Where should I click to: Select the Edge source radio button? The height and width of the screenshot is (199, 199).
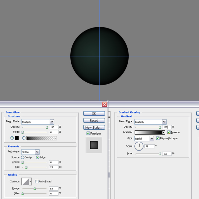tap(37, 157)
